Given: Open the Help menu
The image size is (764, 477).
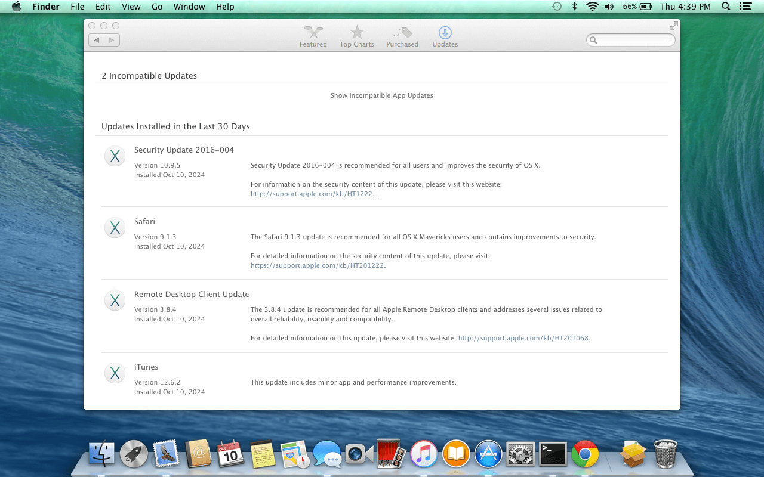Looking at the screenshot, I should 225,7.
